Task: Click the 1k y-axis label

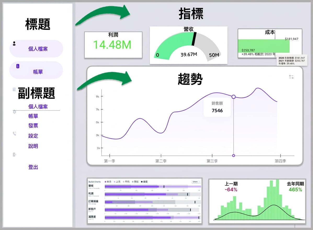Action: point(98,148)
